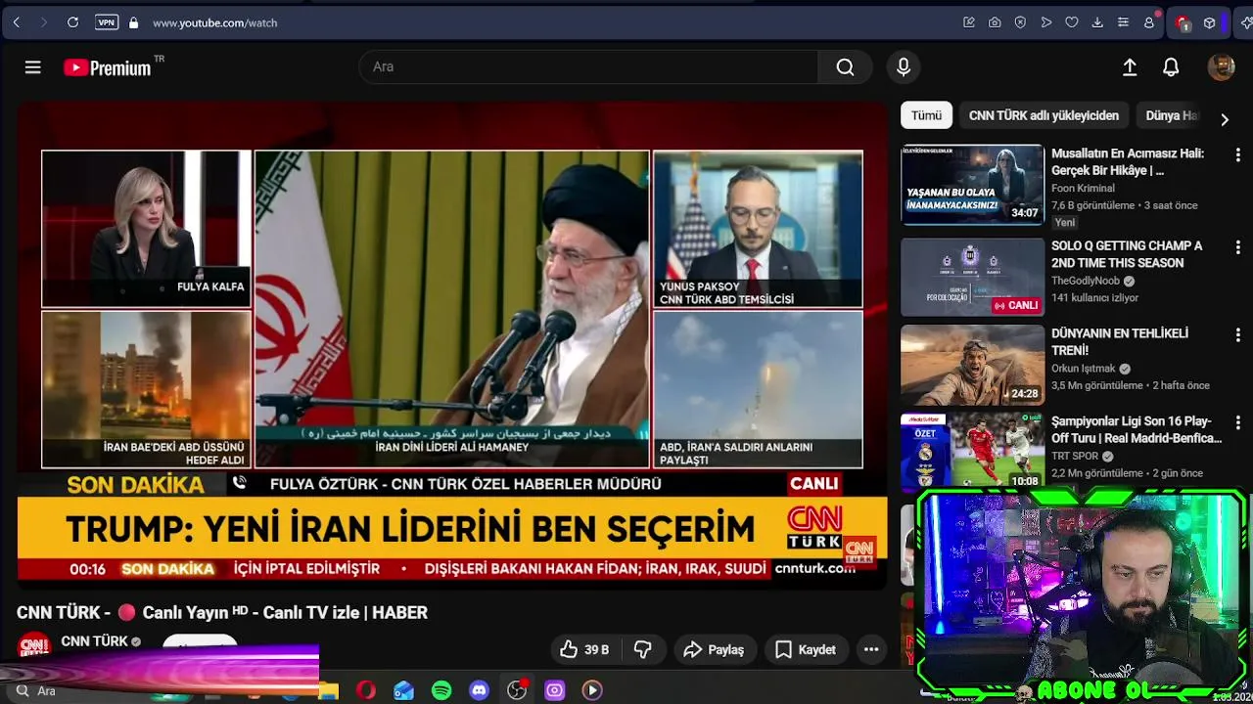Open the send/flow arrow icon in browser toolbar
The height and width of the screenshot is (704, 1253).
(1046, 22)
